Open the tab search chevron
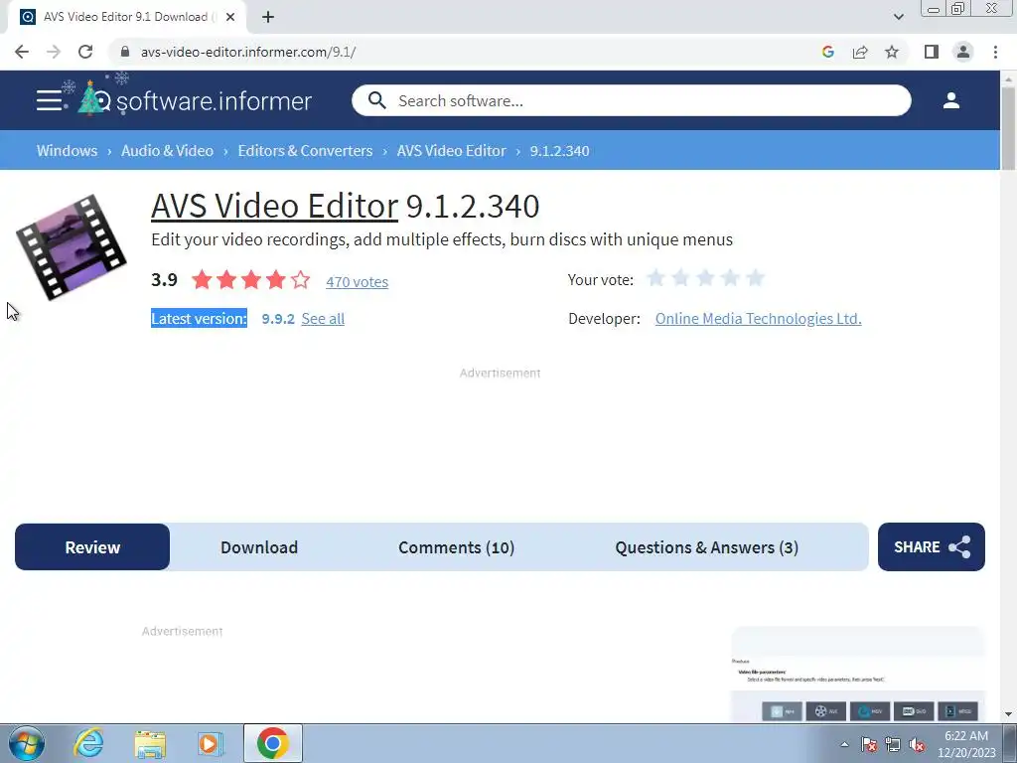 coord(898,17)
